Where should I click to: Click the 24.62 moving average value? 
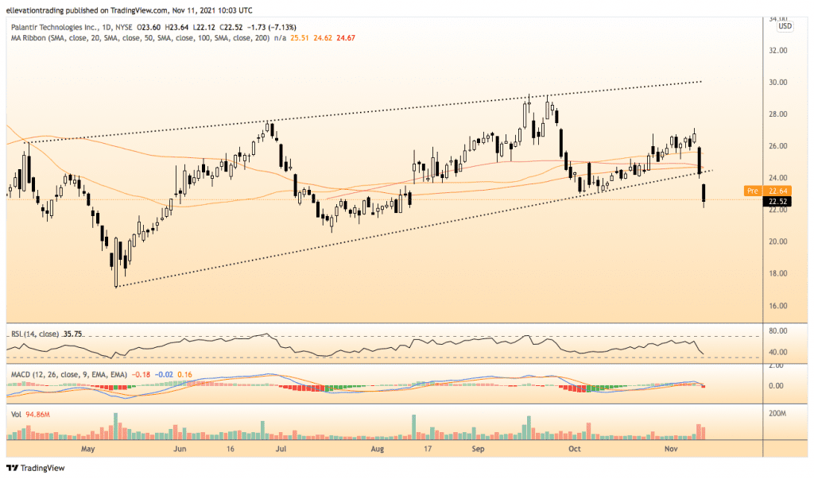pos(323,38)
